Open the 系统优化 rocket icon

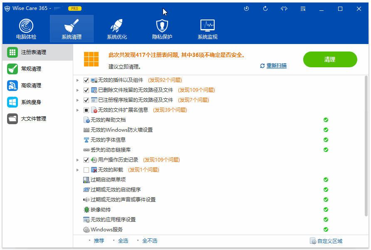coord(117,26)
